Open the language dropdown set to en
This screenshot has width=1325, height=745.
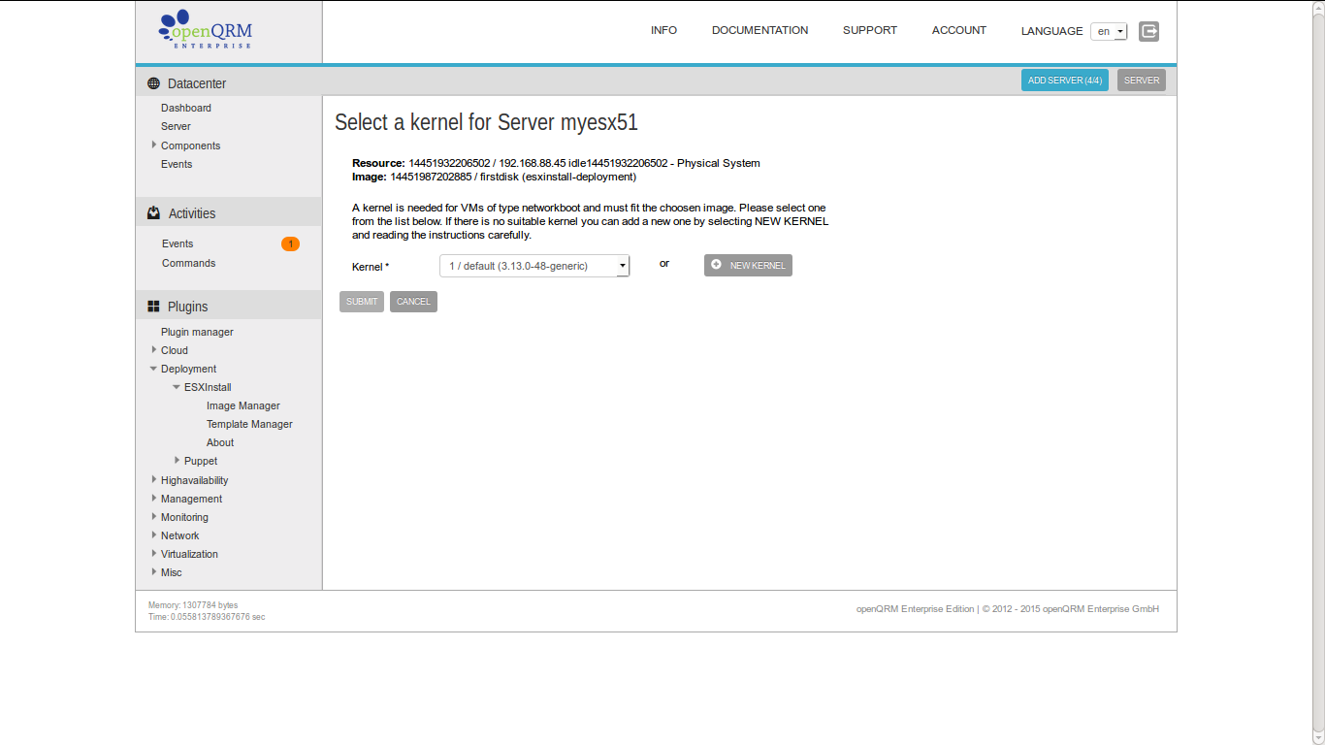click(x=1109, y=32)
